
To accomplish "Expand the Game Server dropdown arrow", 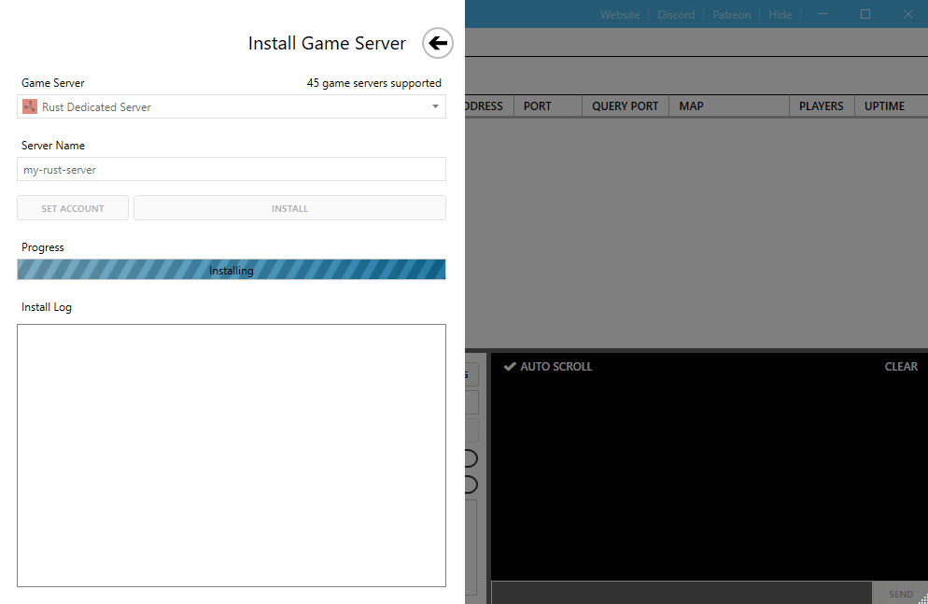I will click(x=435, y=107).
